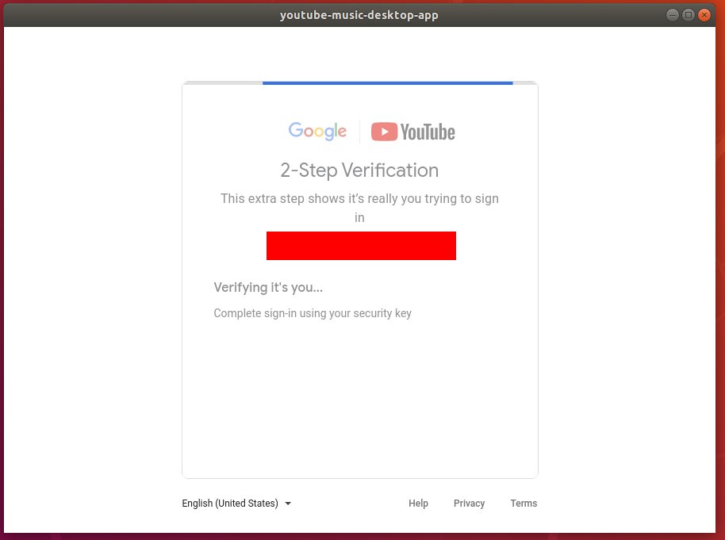Image resolution: width=725 pixels, height=540 pixels.
Task: Select the redacted account chip
Action: click(x=361, y=245)
